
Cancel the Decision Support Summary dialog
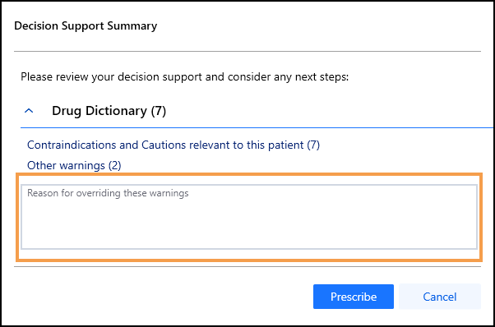point(440,297)
